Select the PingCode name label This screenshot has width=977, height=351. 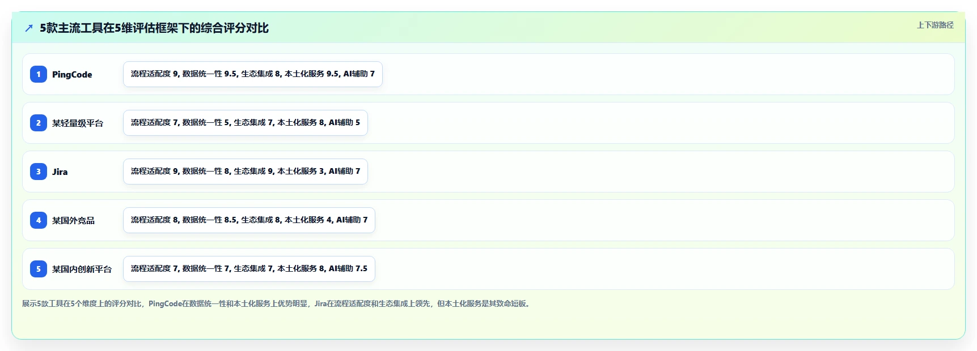(72, 75)
